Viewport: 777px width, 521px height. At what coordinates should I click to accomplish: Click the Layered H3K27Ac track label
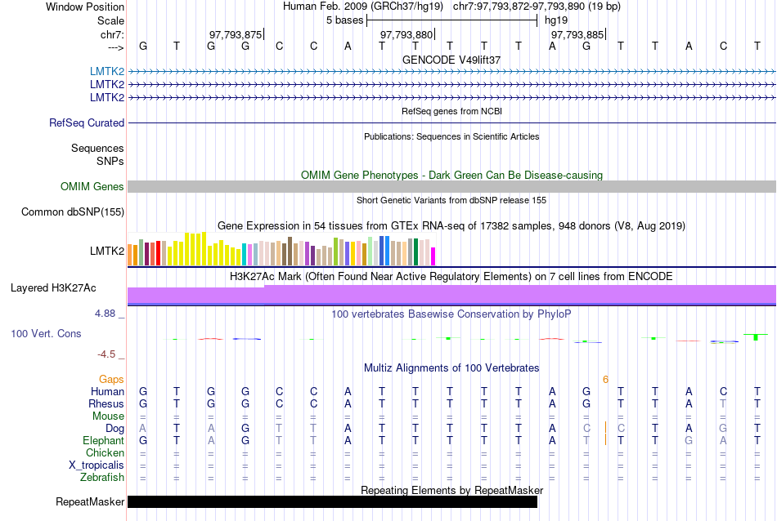(53, 288)
